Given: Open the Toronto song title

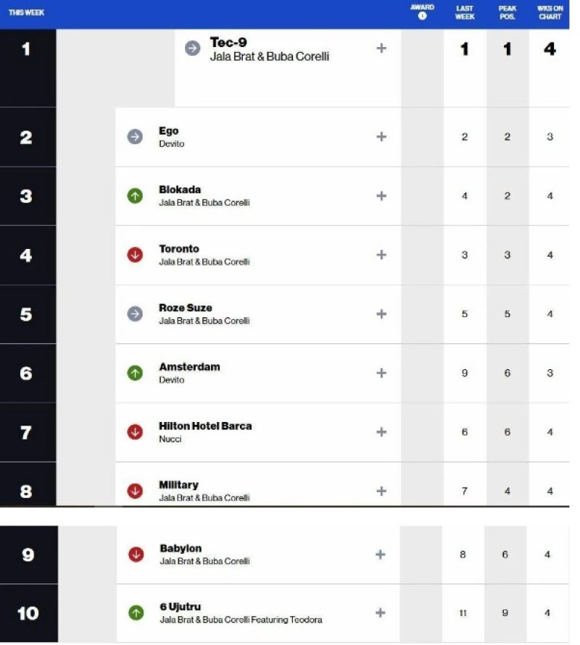Looking at the screenshot, I should click(179, 249).
